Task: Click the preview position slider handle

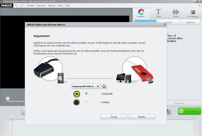Action: (x=8, y=99)
